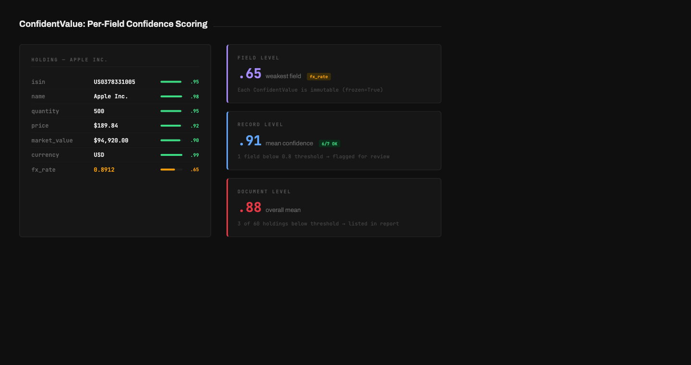Image resolution: width=691 pixels, height=365 pixels.
Task: Click the purple Field Level accent bar
Action: coord(227,73)
